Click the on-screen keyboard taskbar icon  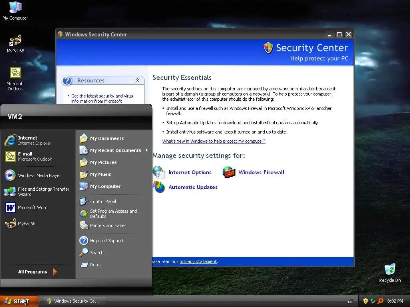pos(351,301)
